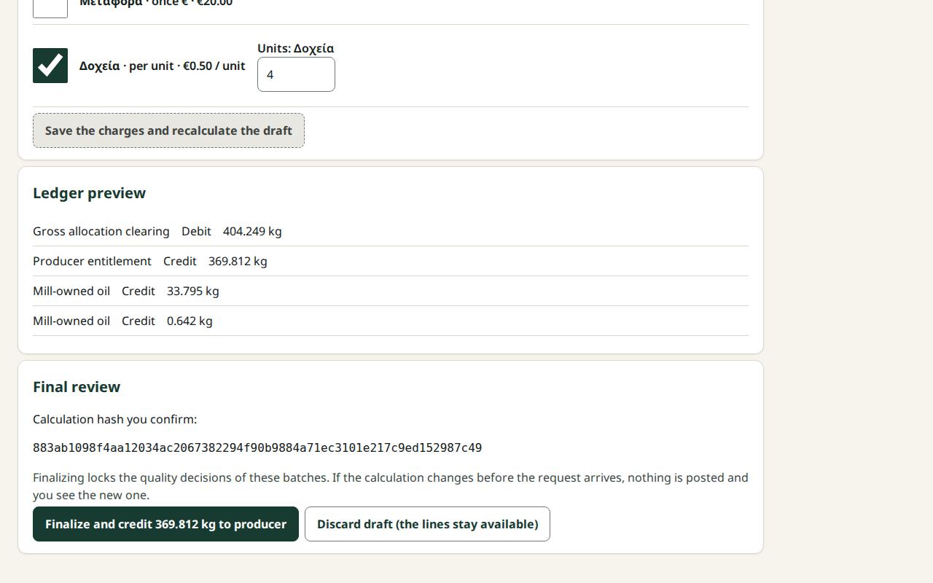Click the Units: Δοχεία field label
This screenshot has height=583, width=933.
pyautogui.click(x=296, y=48)
